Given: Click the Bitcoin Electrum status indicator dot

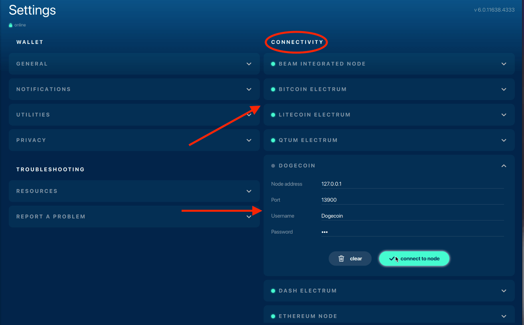Looking at the screenshot, I should tap(273, 89).
